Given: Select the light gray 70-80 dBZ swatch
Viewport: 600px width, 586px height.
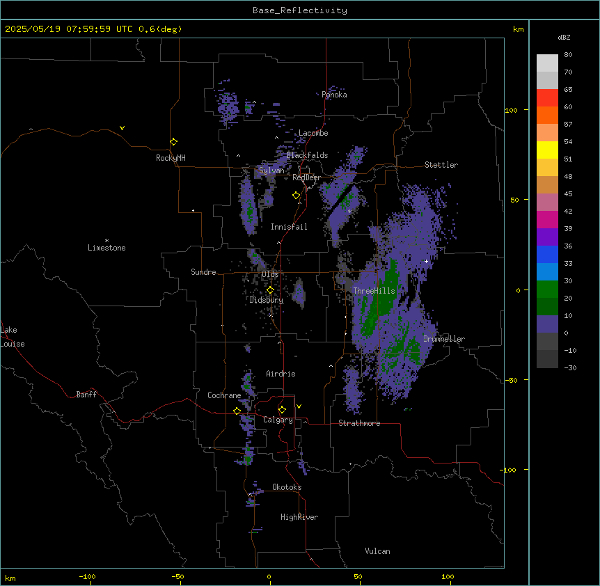Looking at the screenshot, I should point(547,63).
